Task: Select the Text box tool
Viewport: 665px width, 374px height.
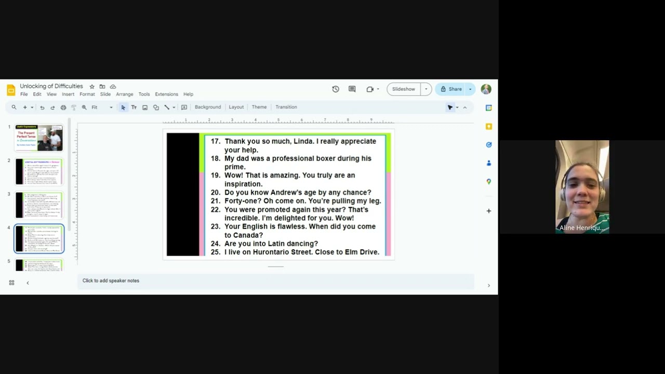Action: click(134, 108)
